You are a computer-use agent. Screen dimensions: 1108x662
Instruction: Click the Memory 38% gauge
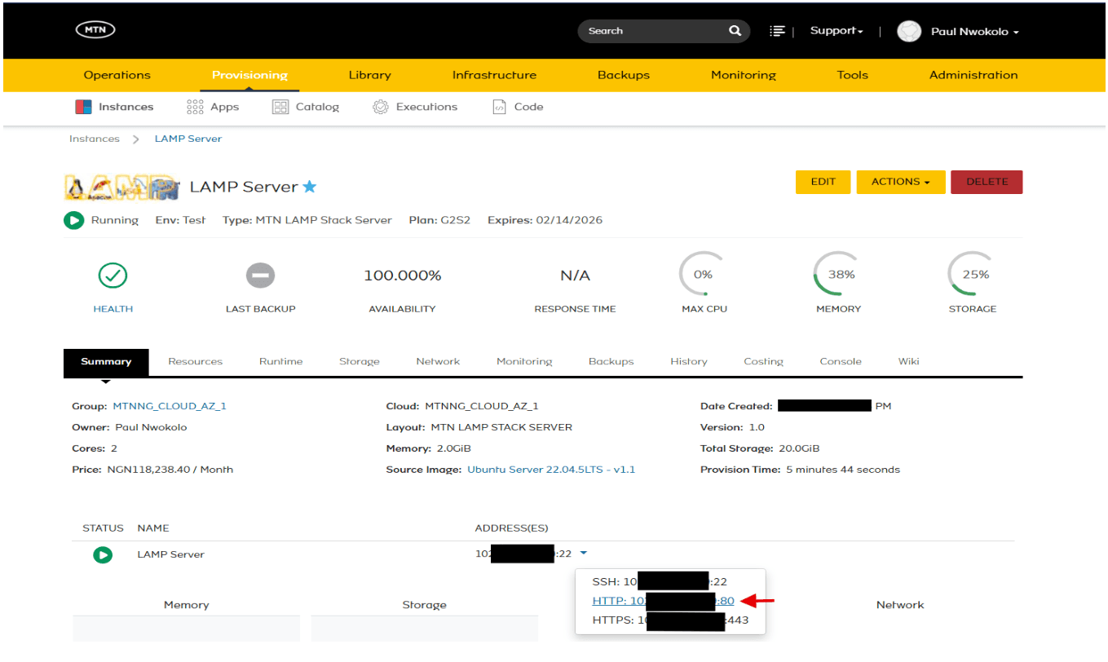coord(839,276)
